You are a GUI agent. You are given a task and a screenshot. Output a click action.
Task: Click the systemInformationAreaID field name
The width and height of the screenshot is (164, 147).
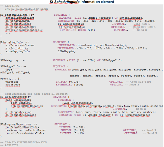pos(24,30)
